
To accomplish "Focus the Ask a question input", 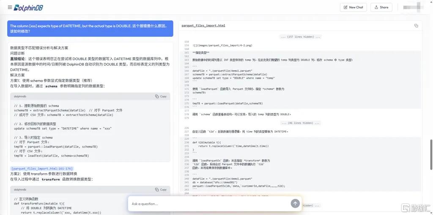I will click(x=208, y=204).
